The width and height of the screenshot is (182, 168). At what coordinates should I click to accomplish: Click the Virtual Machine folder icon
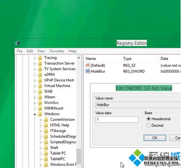pyautogui.click(x=40, y=86)
